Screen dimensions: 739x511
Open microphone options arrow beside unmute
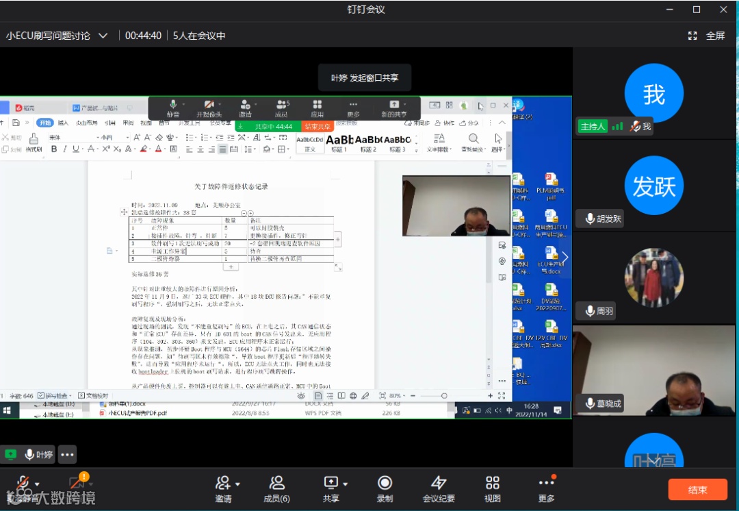[37, 484]
